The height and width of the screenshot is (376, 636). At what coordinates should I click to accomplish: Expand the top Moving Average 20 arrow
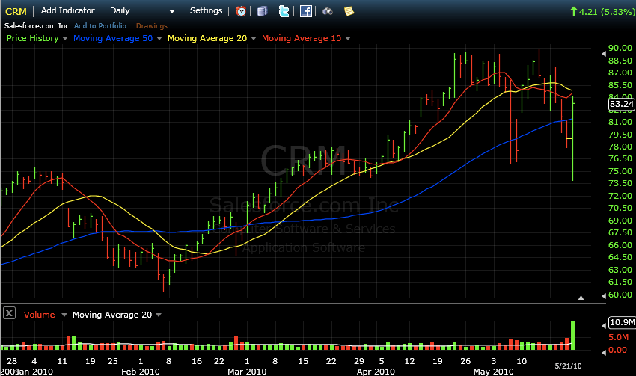254,38
